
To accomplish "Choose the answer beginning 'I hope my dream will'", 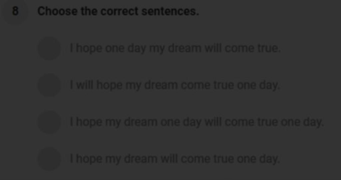I will pyautogui.click(x=175, y=159).
